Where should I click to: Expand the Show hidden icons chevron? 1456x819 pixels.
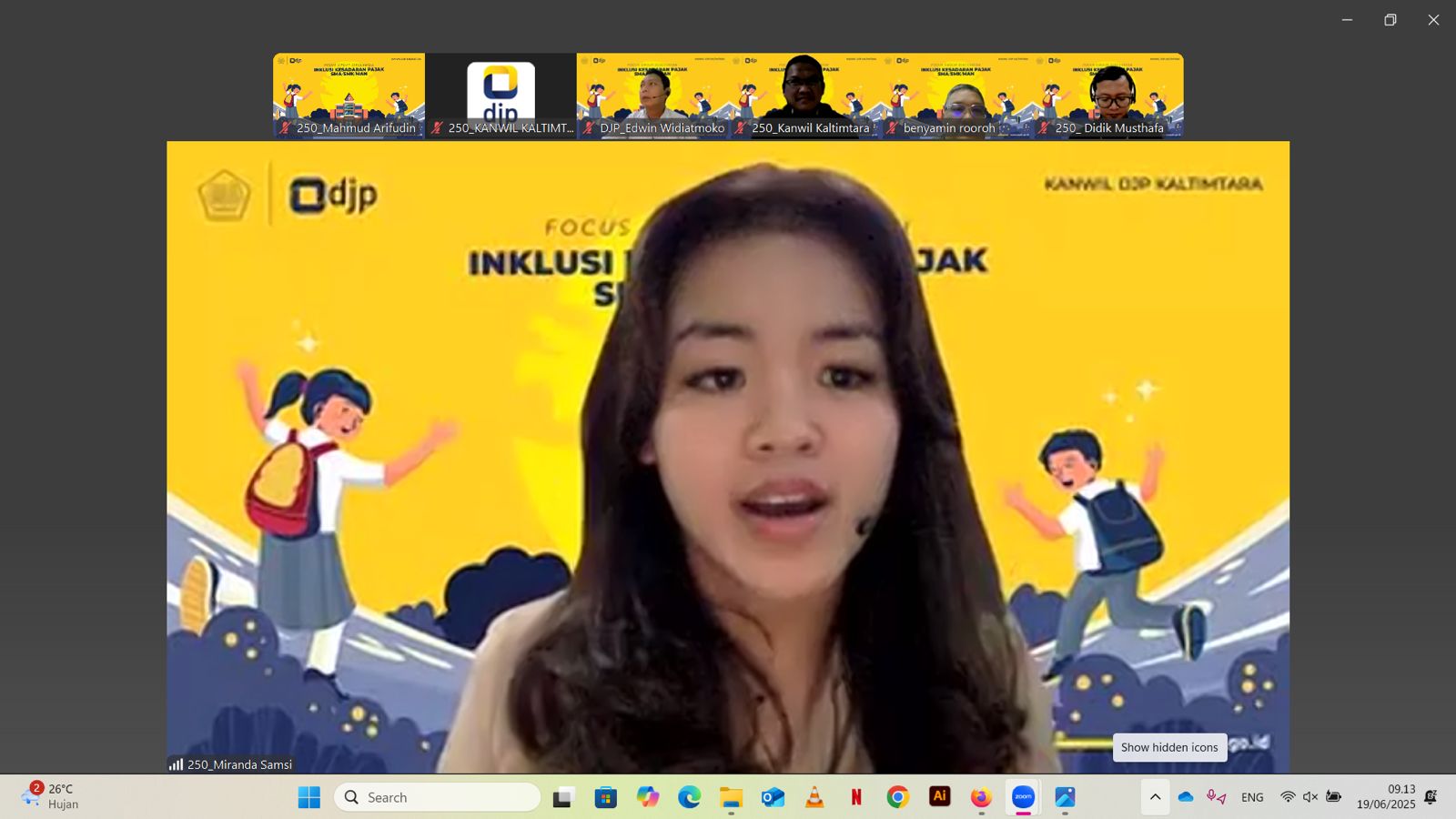point(1155,797)
